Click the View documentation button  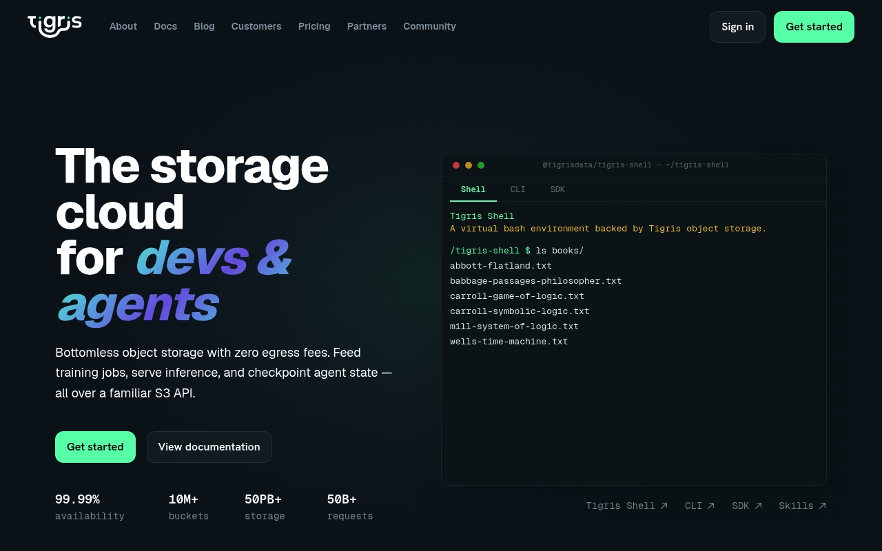coord(209,447)
